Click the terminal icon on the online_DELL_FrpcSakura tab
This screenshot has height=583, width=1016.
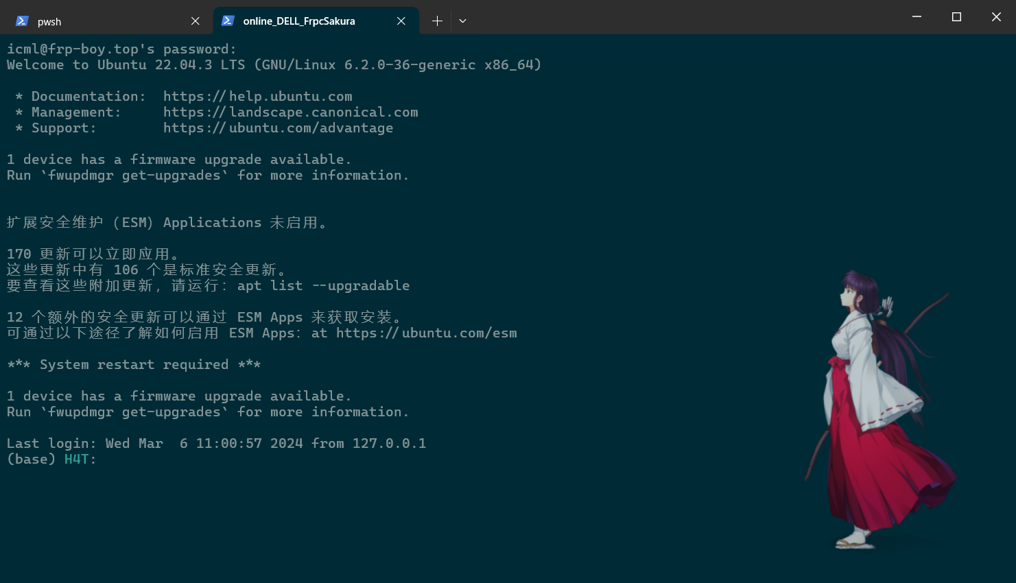pyautogui.click(x=228, y=21)
